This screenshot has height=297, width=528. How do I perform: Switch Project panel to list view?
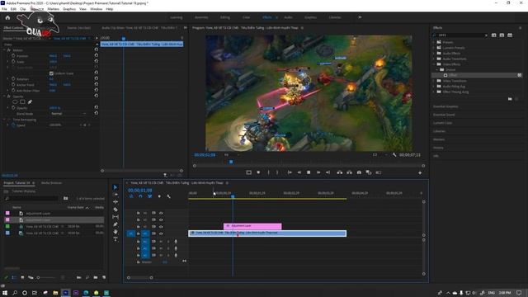(14, 277)
